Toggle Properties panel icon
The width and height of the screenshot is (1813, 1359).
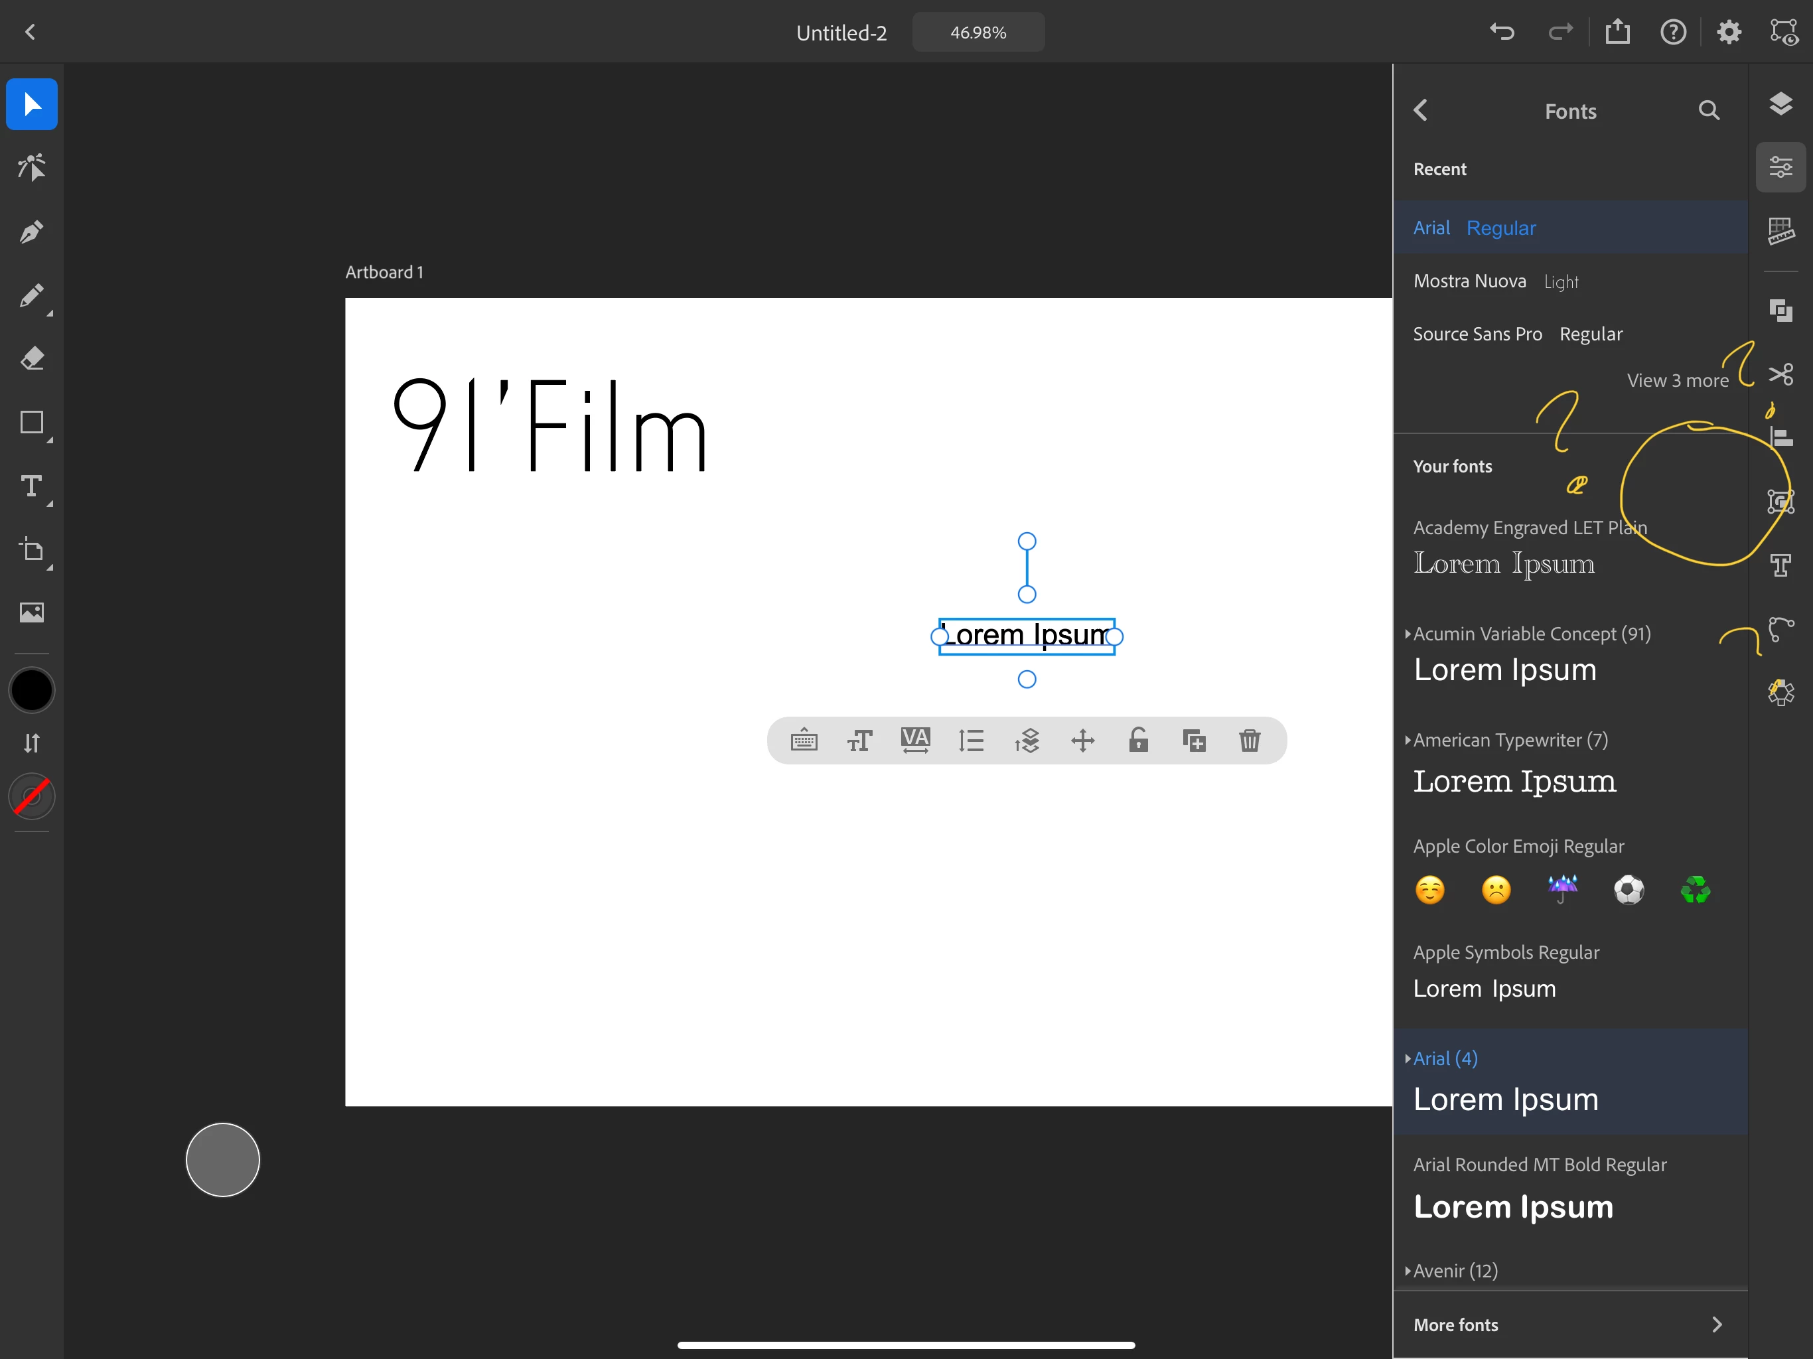coord(1780,168)
